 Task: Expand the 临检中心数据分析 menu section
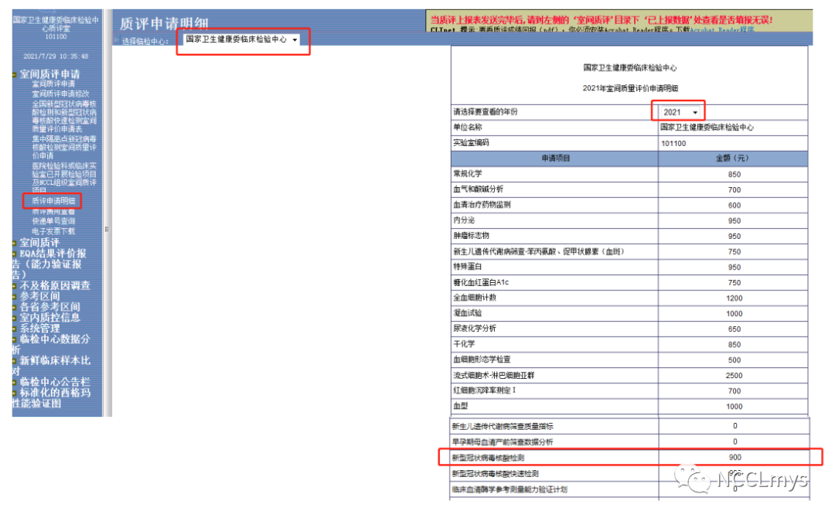(51, 344)
